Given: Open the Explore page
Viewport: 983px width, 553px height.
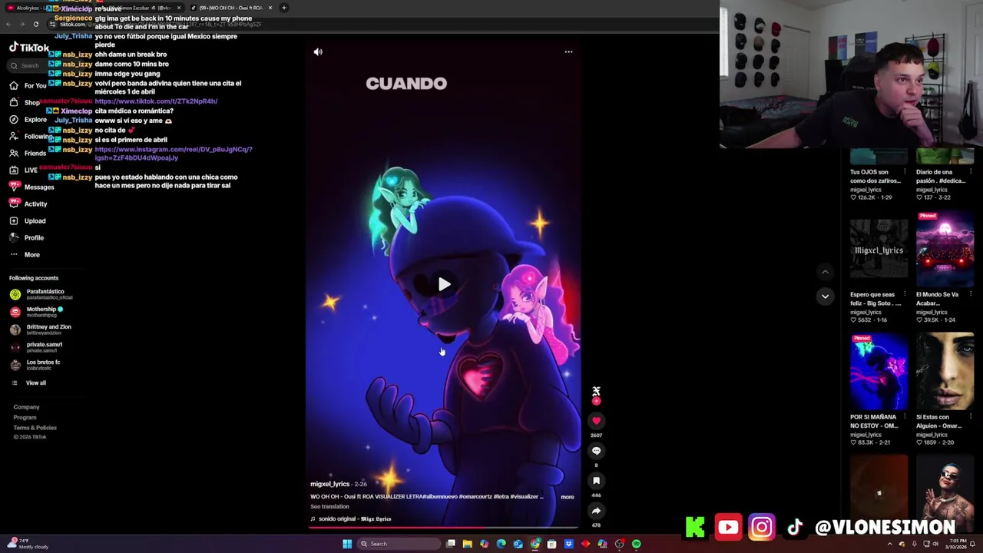Looking at the screenshot, I should pos(28,120).
